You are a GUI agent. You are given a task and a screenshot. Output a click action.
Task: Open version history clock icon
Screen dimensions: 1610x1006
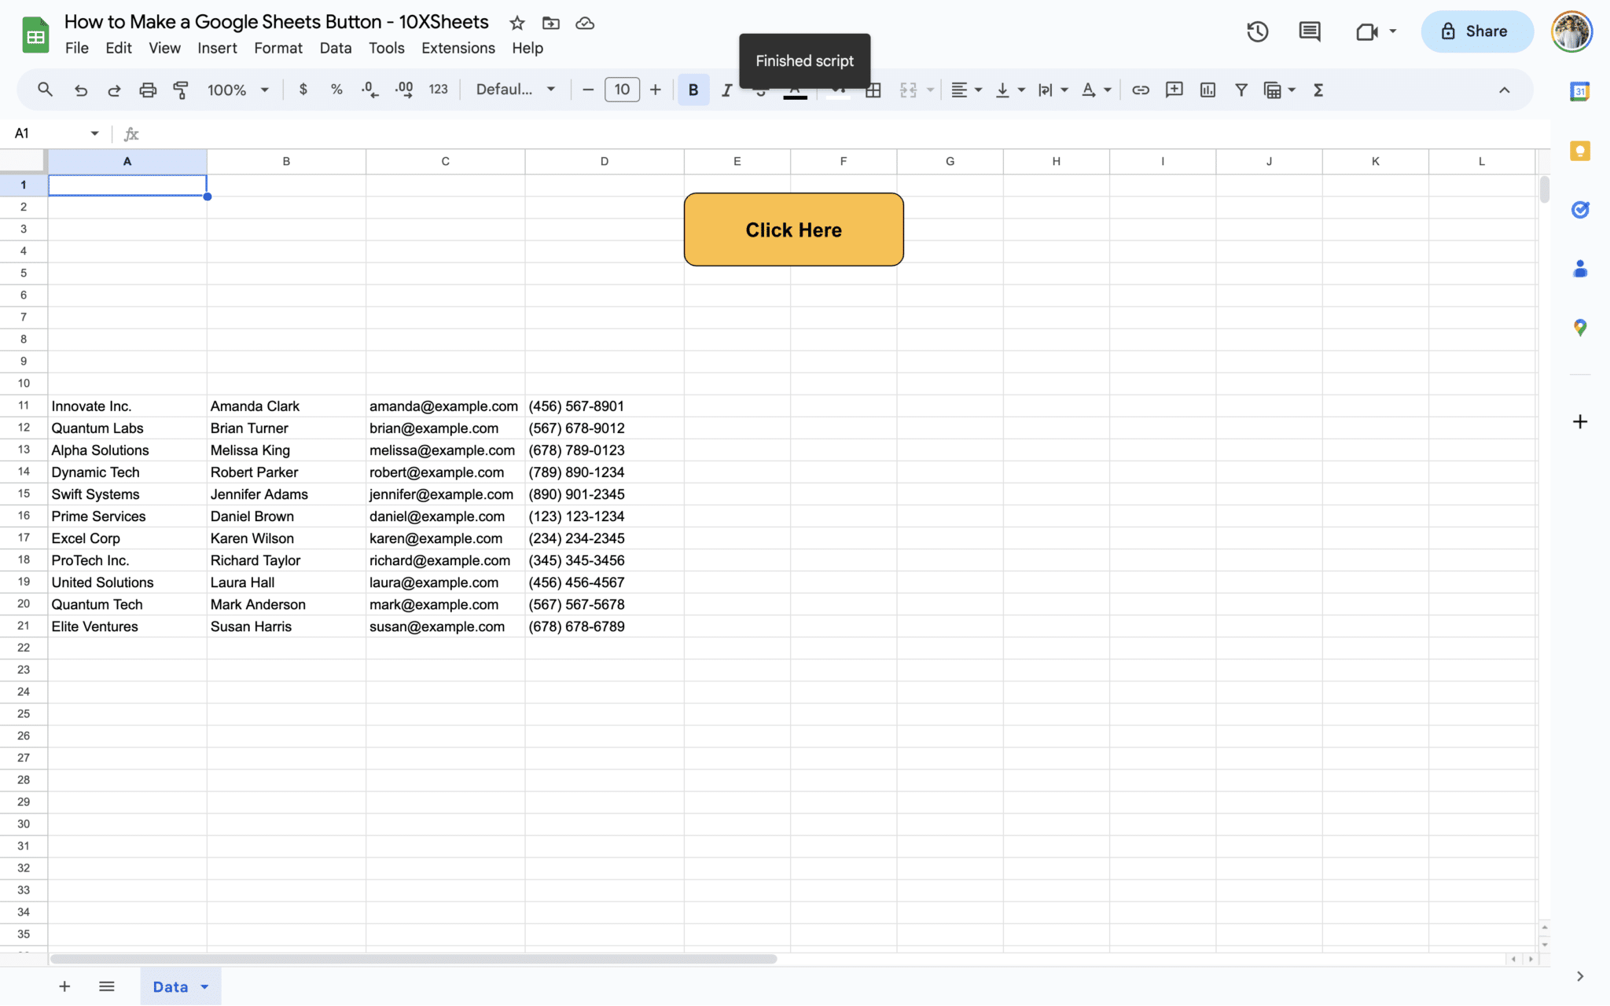(x=1257, y=31)
